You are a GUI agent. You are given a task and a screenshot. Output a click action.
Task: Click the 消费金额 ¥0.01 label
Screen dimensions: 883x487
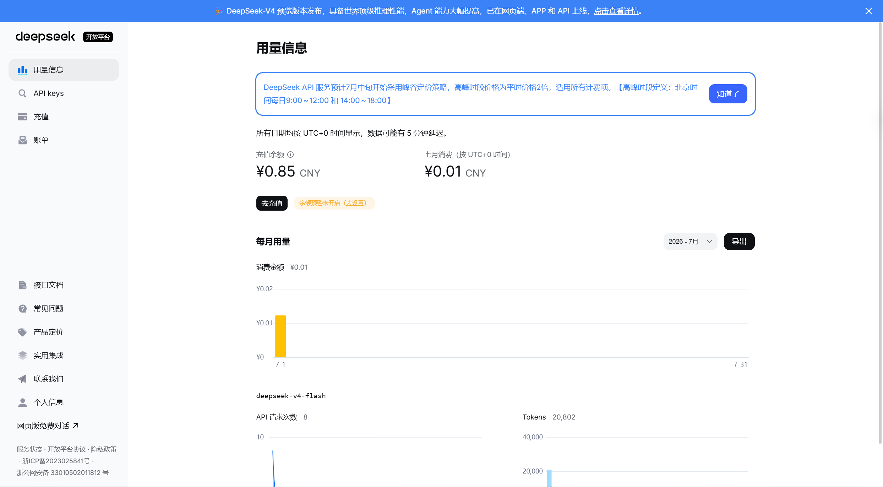(x=282, y=267)
